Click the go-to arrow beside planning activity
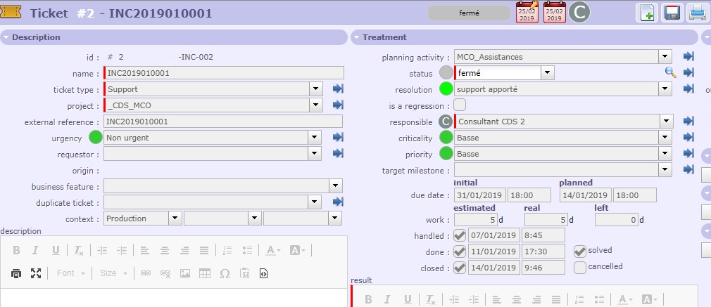 [688, 57]
